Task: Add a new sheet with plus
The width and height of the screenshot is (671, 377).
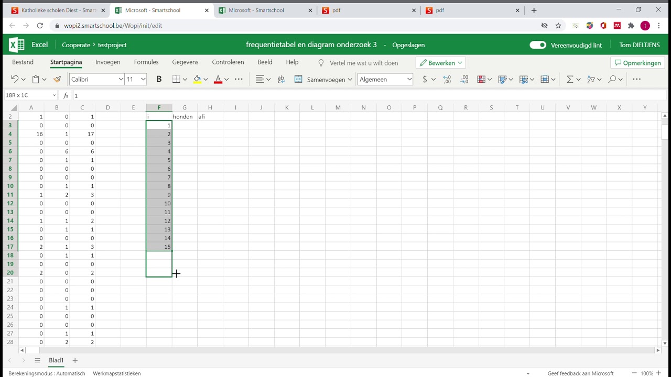Action: pyautogui.click(x=75, y=360)
